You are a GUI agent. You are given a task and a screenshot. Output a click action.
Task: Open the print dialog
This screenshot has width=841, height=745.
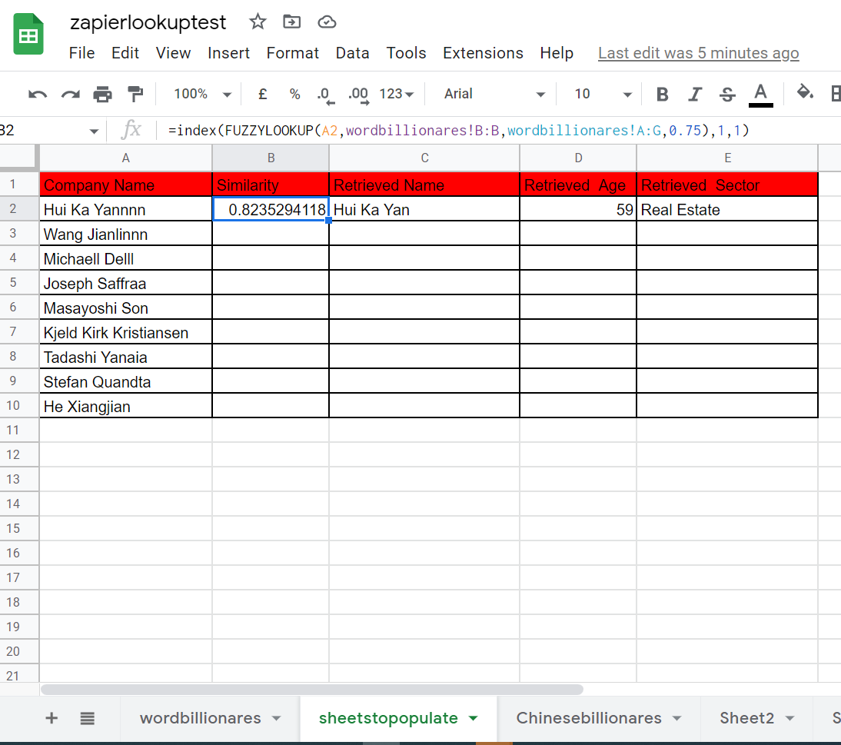coord(102,93)
